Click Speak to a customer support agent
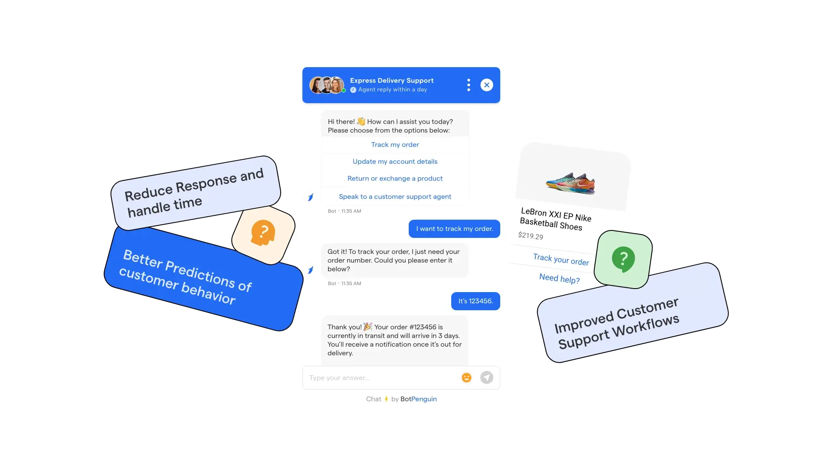Image resolution: width=833 pixels, height=468 pixels. [395, 196]
